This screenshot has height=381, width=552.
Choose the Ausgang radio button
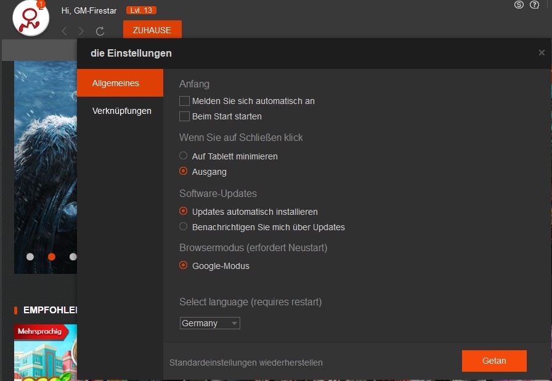tap(184, 172)
